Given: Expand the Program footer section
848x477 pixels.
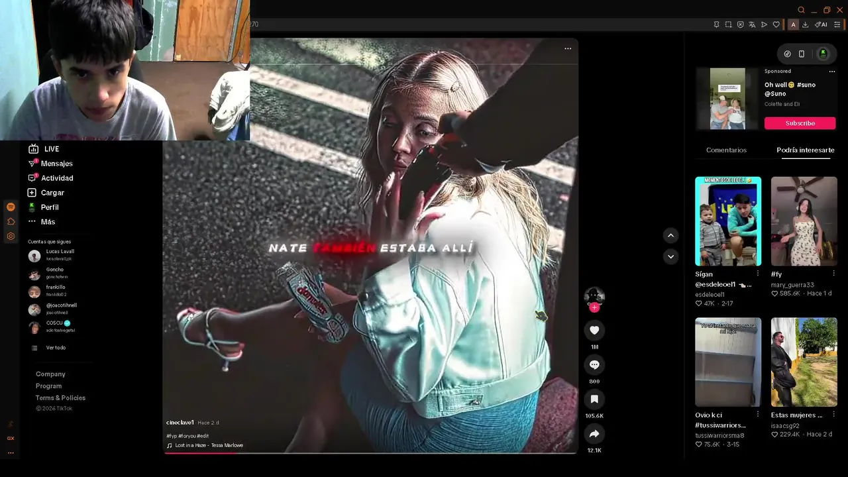Looking at the screenshot, I should [48, 386].
